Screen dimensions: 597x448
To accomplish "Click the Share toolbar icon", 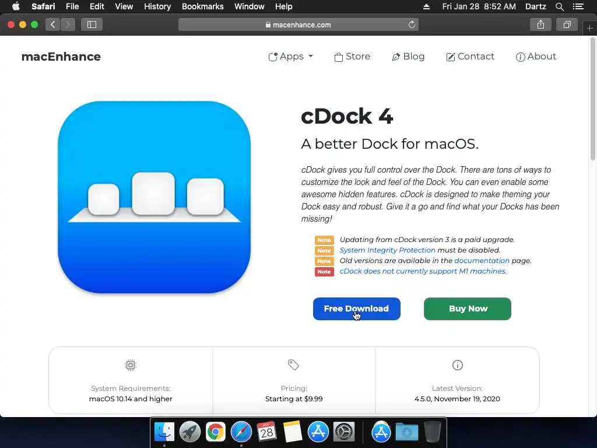I will pos(540,24).
